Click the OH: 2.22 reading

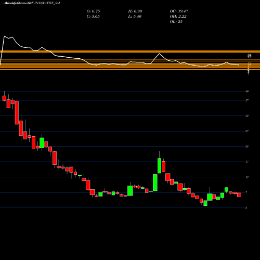[x=178, y=16]
